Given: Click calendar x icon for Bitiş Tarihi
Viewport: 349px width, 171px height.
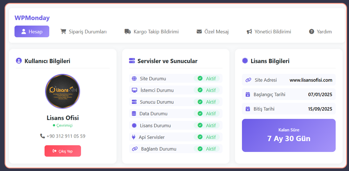Looking at the screenshot, I should 248,109.
